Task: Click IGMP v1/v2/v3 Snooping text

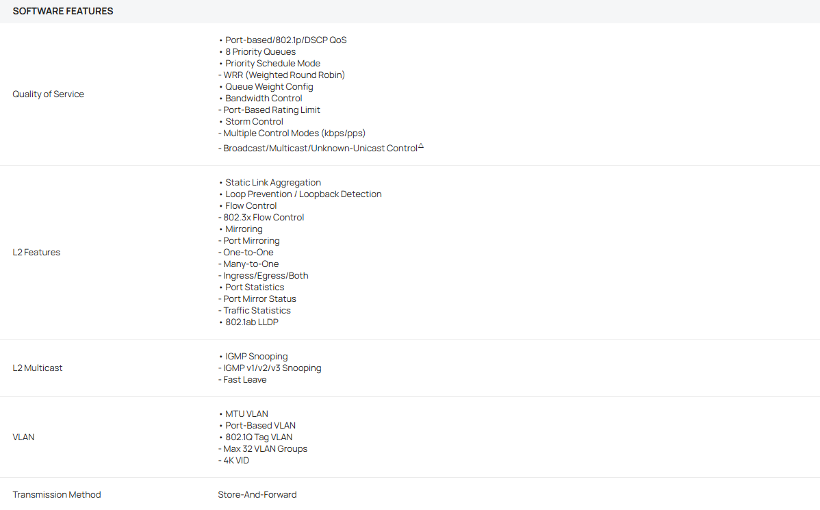Action: coord(272,368)
